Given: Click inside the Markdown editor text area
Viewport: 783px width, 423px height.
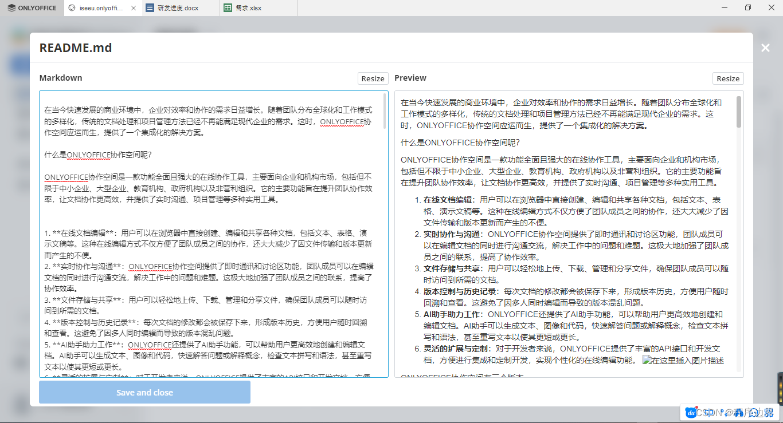Looking at the screenshot, I should click(213, 234).
